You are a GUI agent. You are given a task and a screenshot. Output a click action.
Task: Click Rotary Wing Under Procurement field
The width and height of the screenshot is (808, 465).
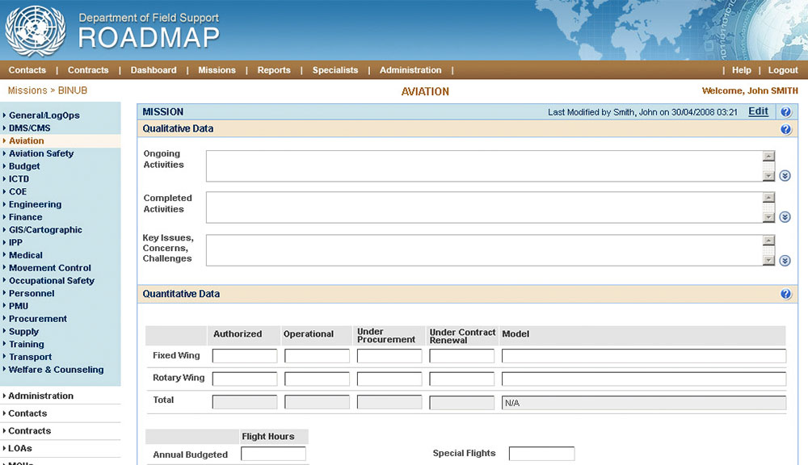click(x=389, y=379)
